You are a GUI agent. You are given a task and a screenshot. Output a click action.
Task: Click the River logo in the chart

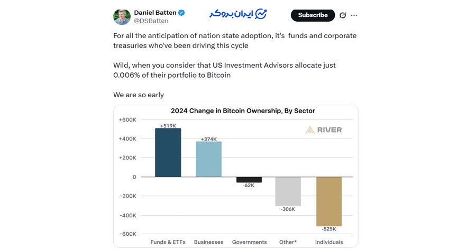(324, 130)
